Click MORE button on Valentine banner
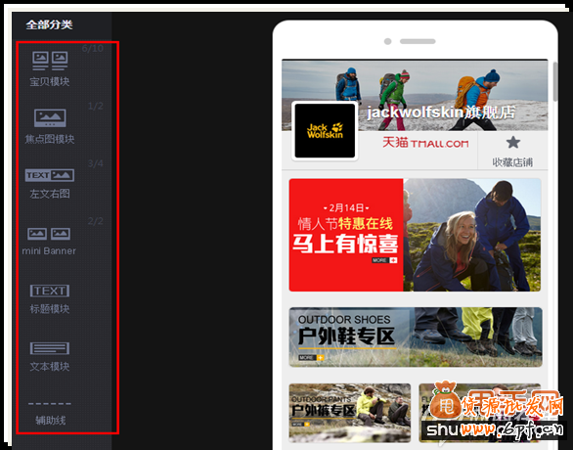 pyautogui.click(x=384, y=260)
